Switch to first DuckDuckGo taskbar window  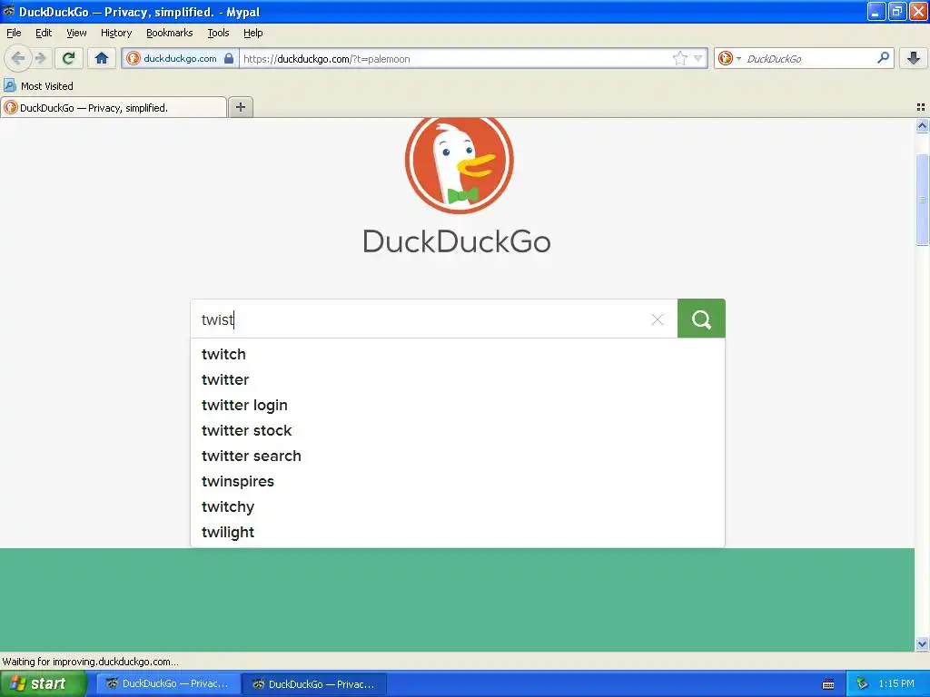168,683
